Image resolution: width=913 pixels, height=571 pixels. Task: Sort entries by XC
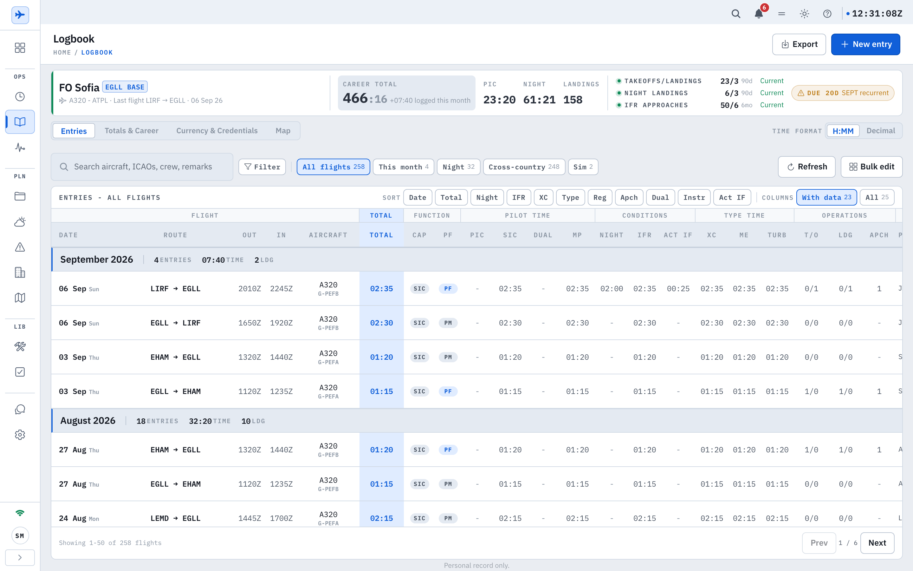(543, 198)
